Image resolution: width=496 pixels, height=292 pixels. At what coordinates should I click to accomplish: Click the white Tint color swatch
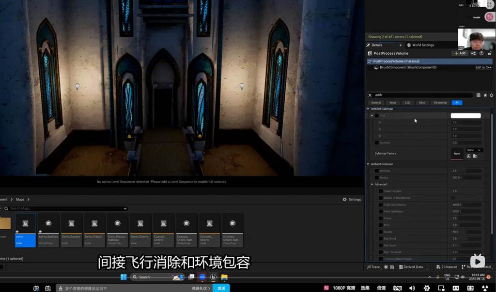coord(465,116)
